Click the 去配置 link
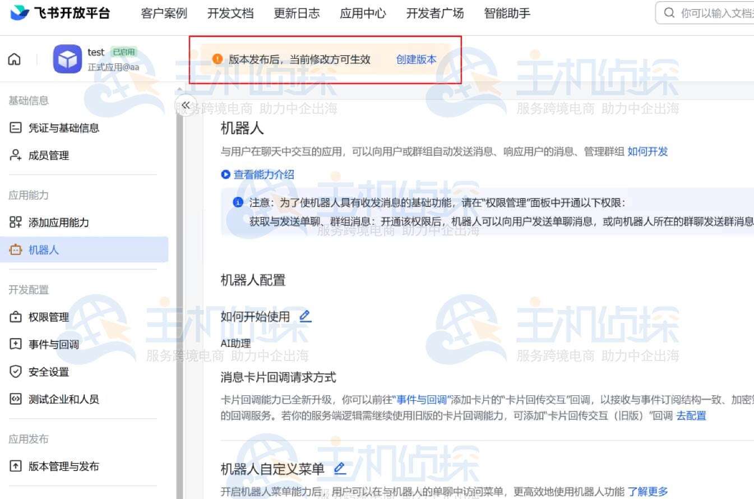Image resolution: width=754 pixels, height=499 pixels. coord(691,415)
